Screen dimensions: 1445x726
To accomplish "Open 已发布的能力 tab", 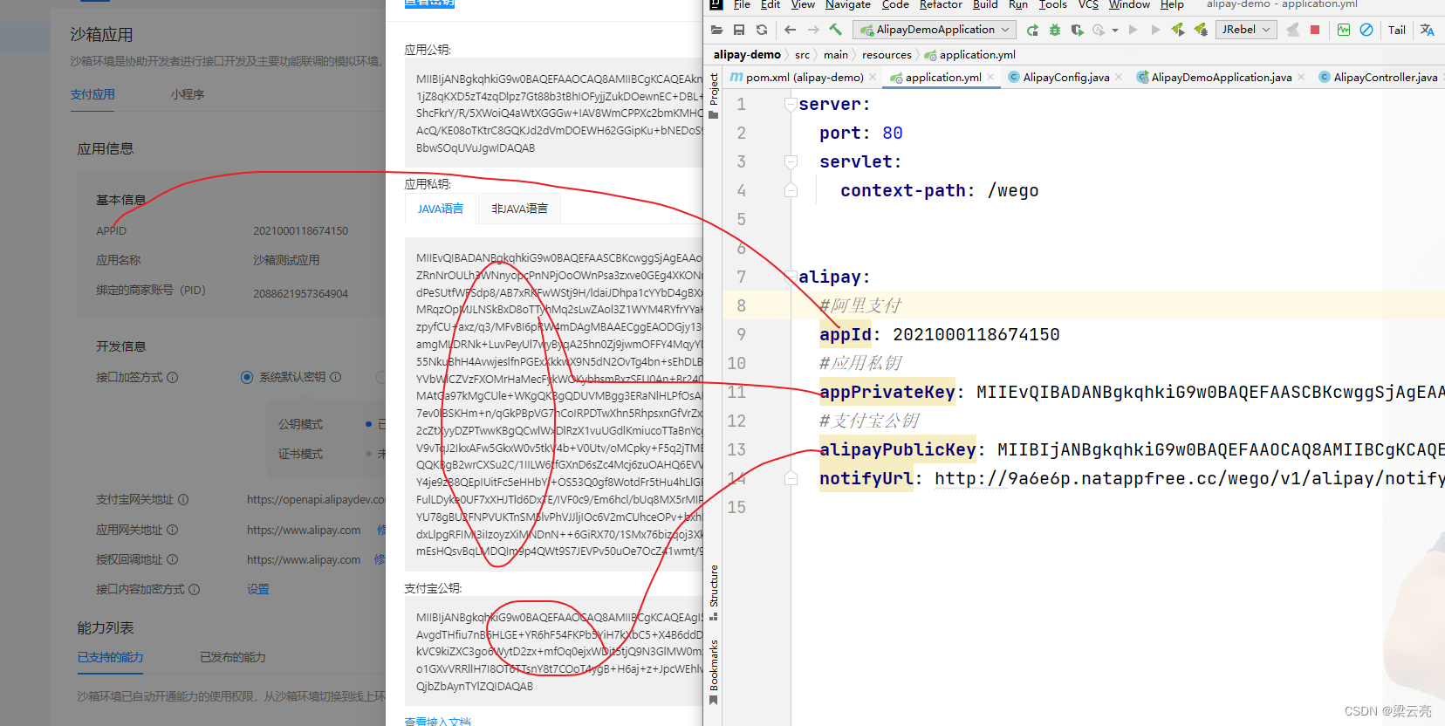I will 232,657.
